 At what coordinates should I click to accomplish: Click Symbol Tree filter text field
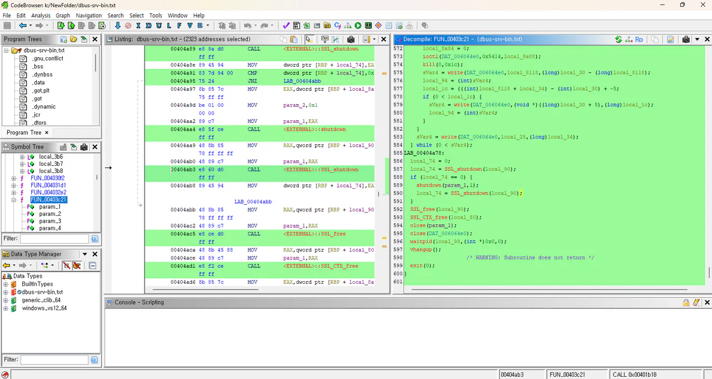pos(54,238)
